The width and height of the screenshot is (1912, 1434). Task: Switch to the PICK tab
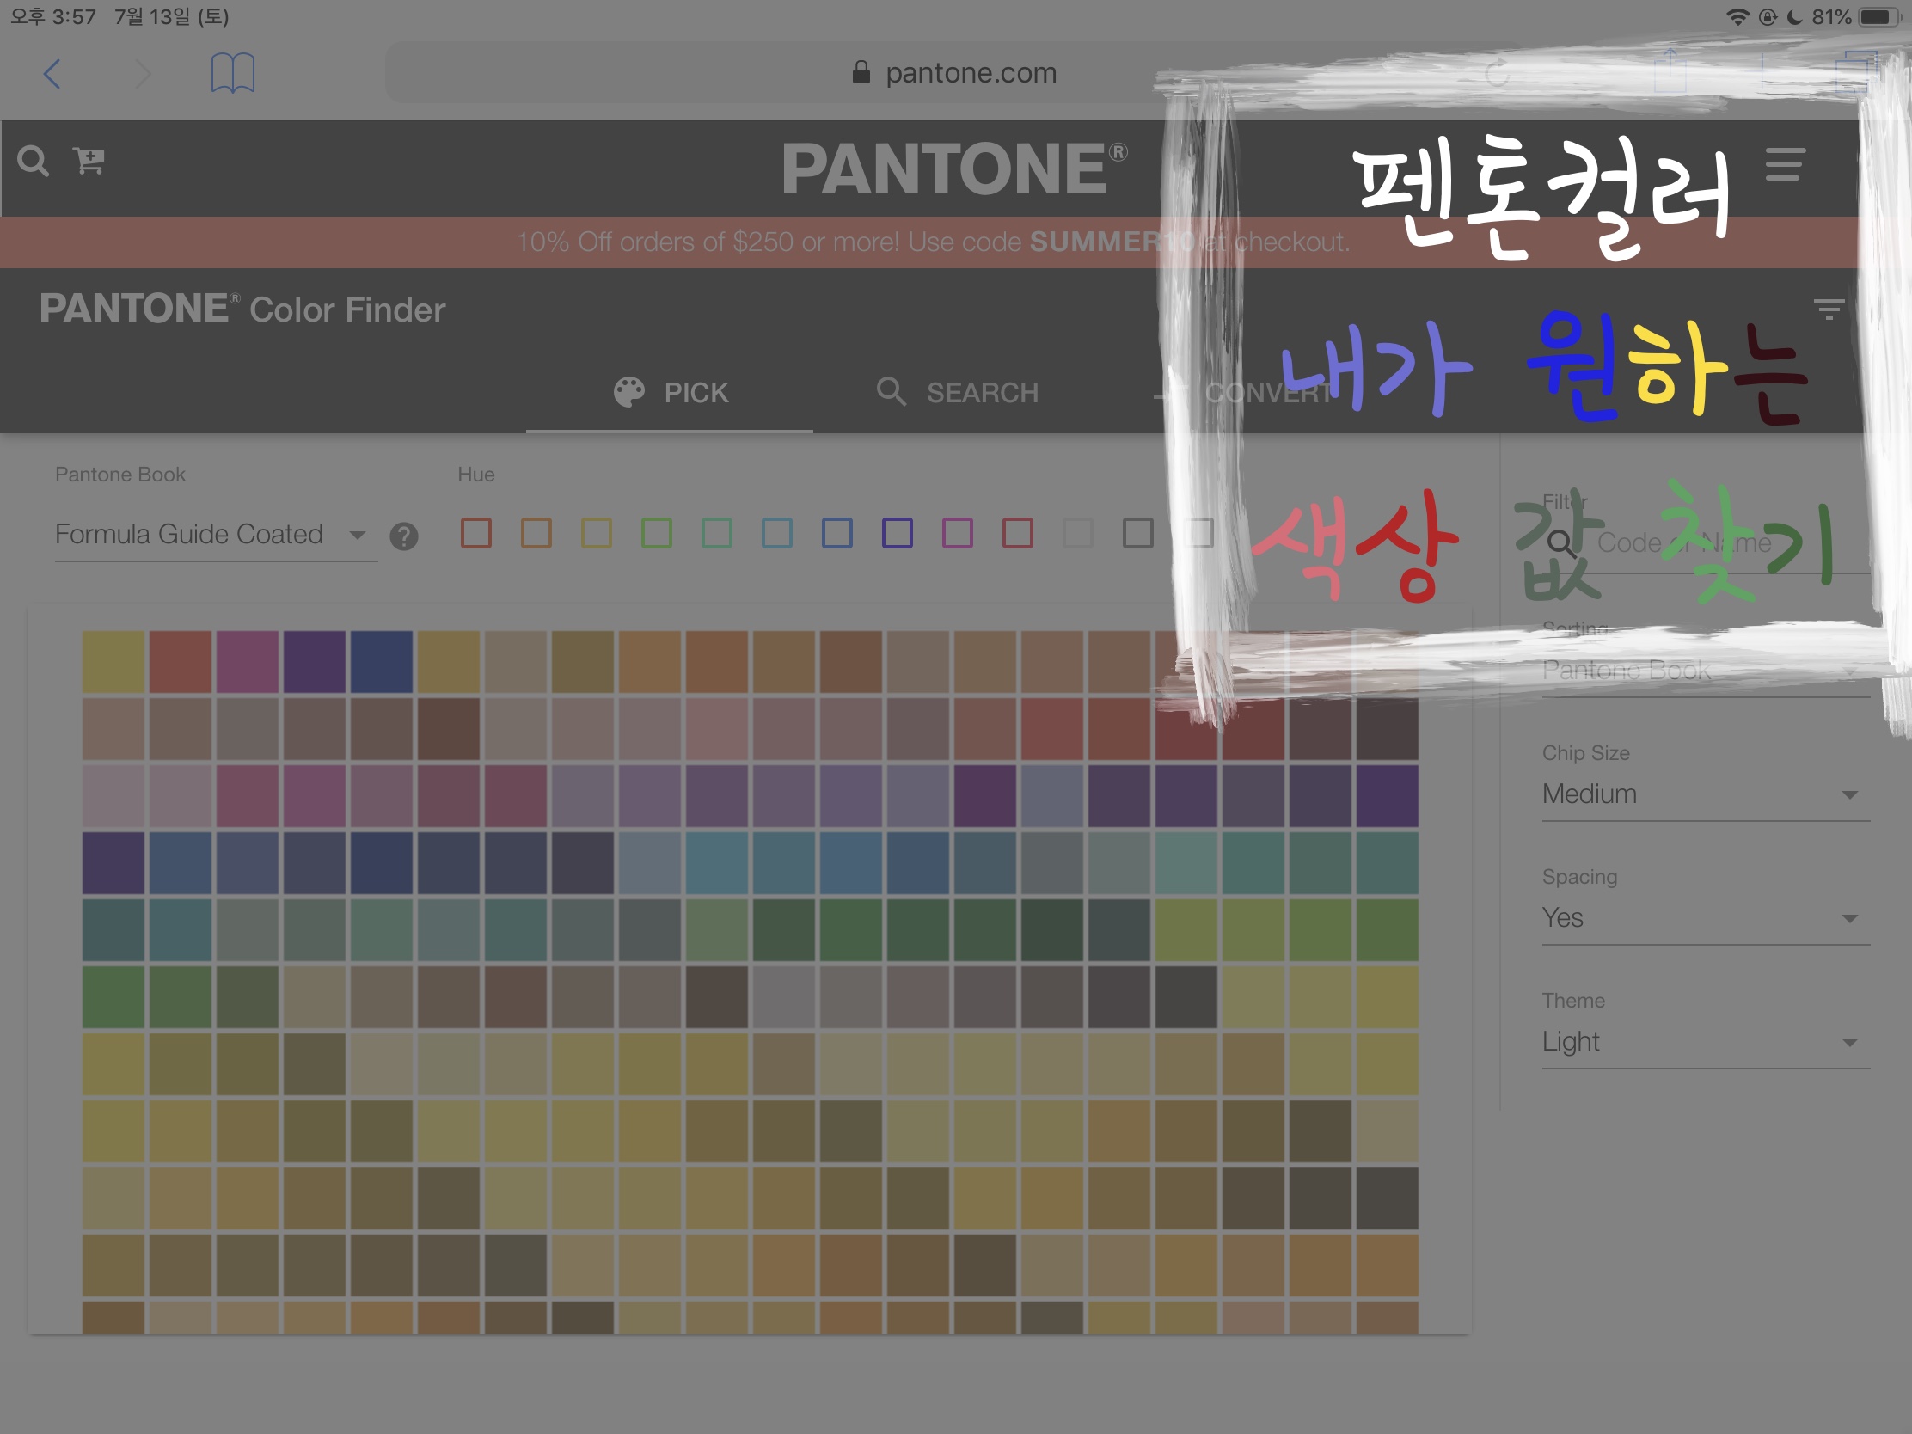670,393
